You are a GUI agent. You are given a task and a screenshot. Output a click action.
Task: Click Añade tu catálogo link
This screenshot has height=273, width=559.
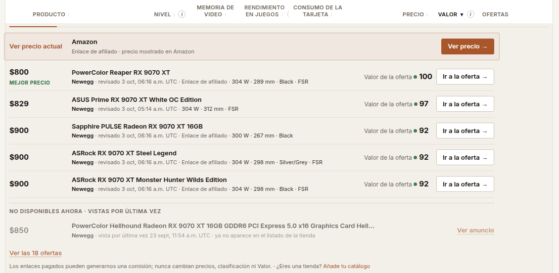[346, 266]
